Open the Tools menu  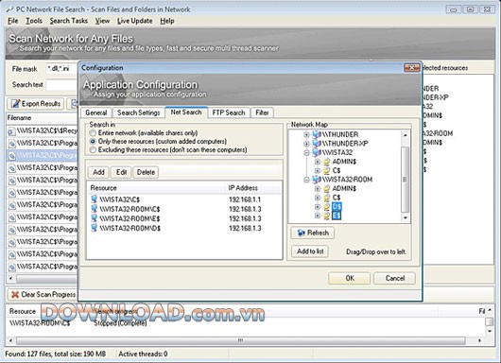coord(34,21)
